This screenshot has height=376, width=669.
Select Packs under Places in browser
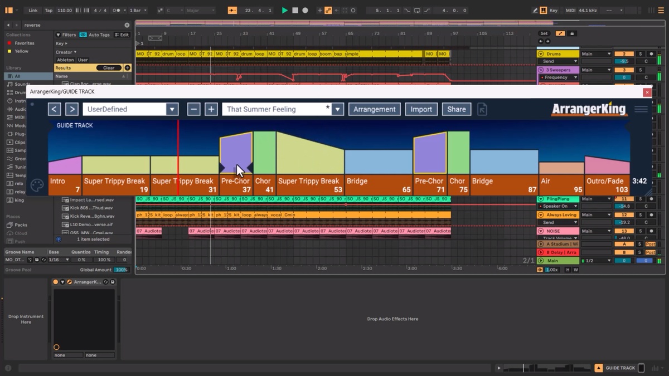pyautogui.click(x=21, y=225)
